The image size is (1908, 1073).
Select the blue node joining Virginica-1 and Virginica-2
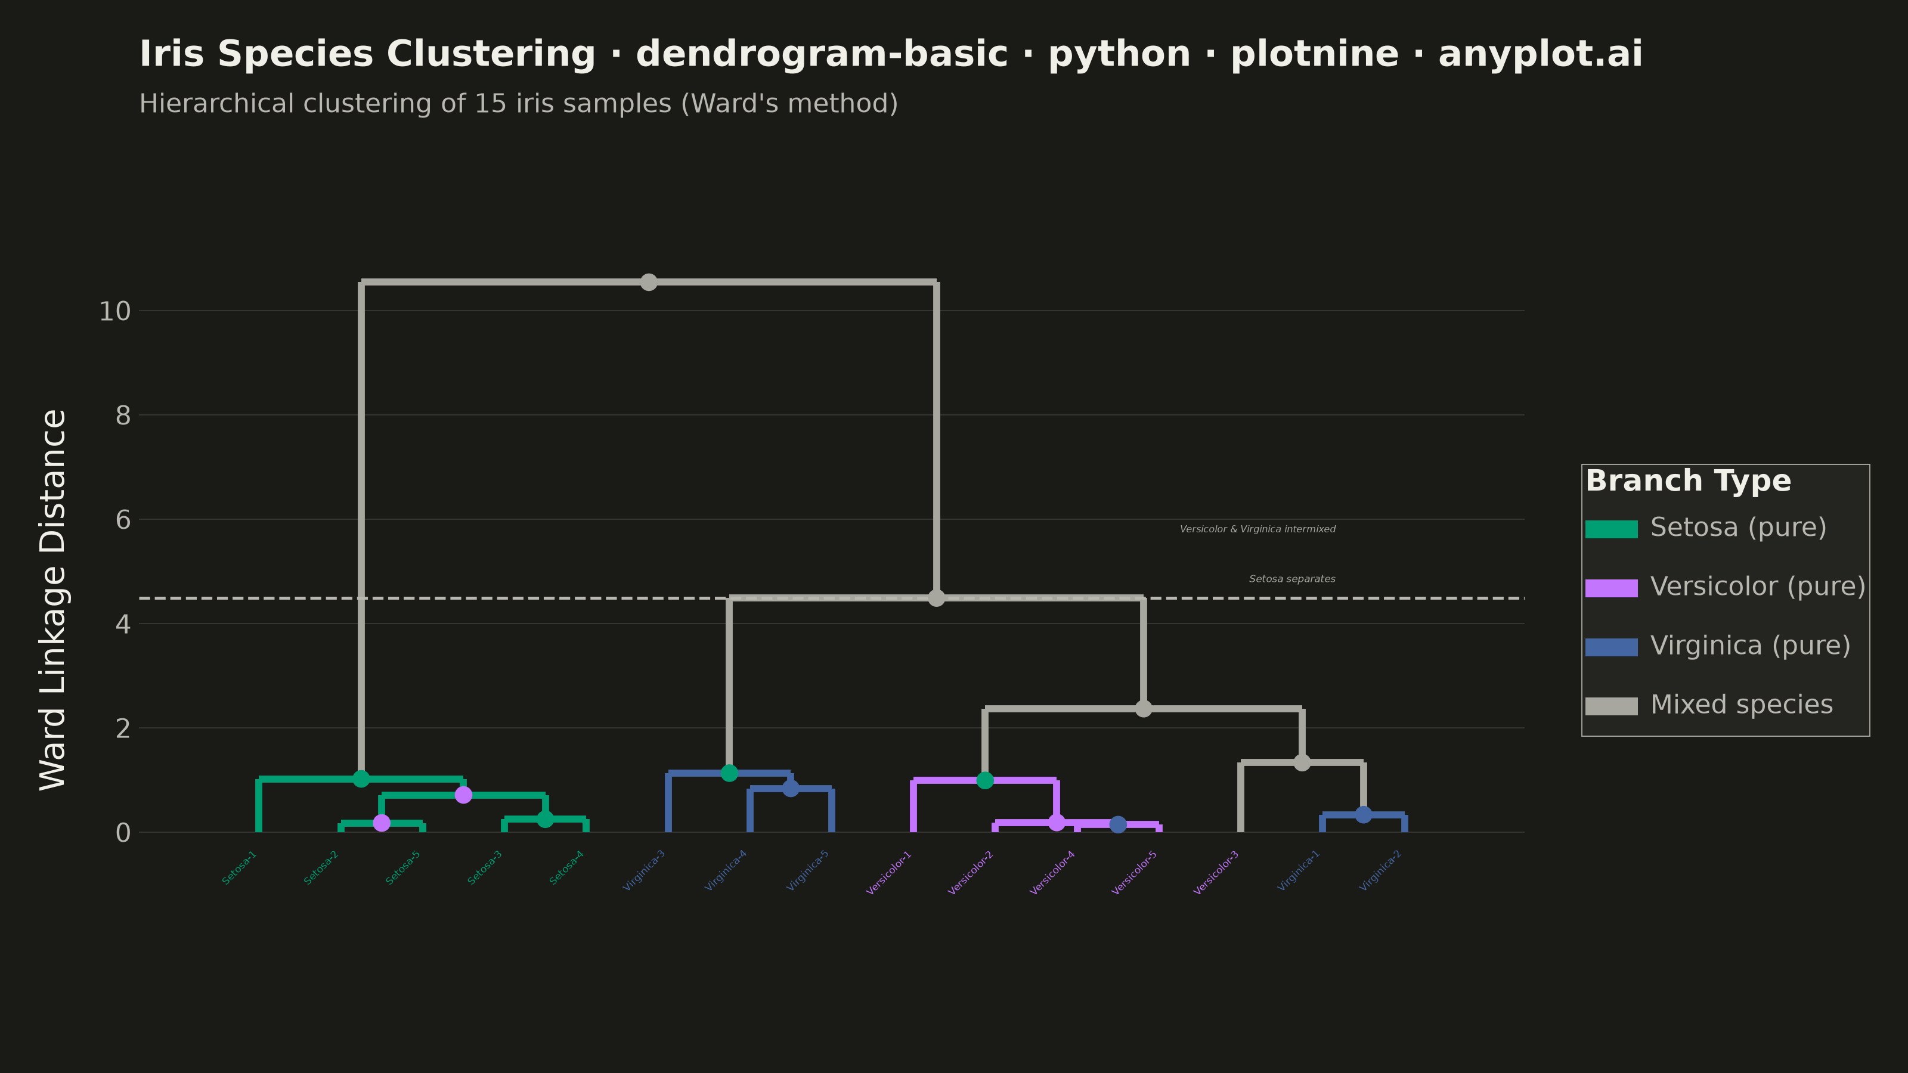[x=1363, y=814]
